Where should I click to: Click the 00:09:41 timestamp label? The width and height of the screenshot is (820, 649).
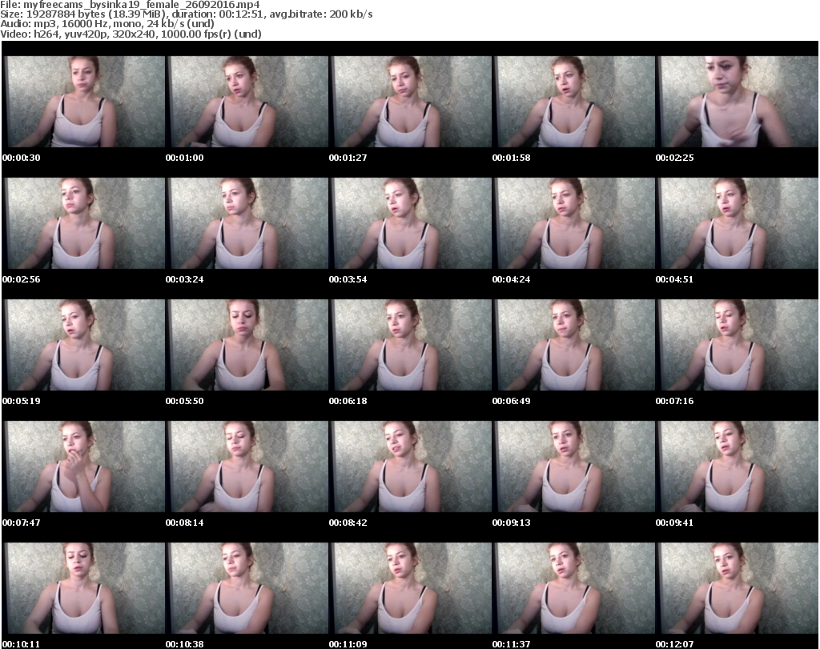[674, 523]
